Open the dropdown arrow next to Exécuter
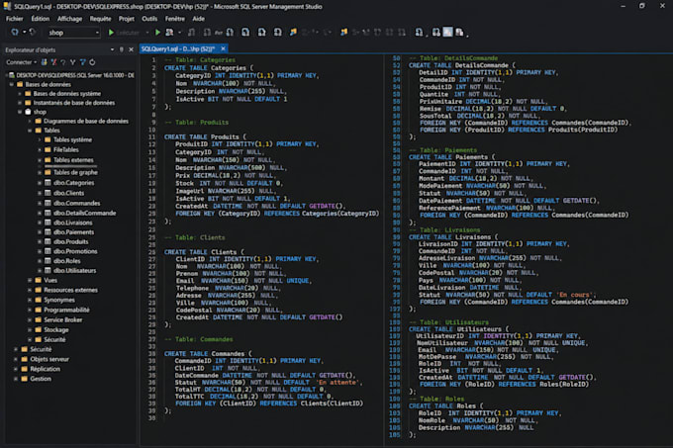The height and width of the screenshot is (448, 673). pos(146,33)
